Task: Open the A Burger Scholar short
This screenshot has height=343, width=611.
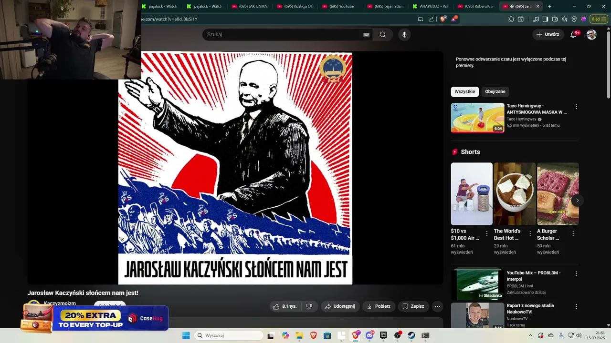Action: click(x=558, y=194)
